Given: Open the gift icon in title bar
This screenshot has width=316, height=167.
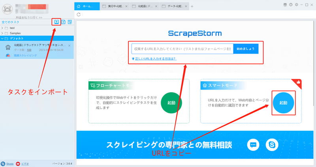Looking at the screenshot, I should [285, 5].
